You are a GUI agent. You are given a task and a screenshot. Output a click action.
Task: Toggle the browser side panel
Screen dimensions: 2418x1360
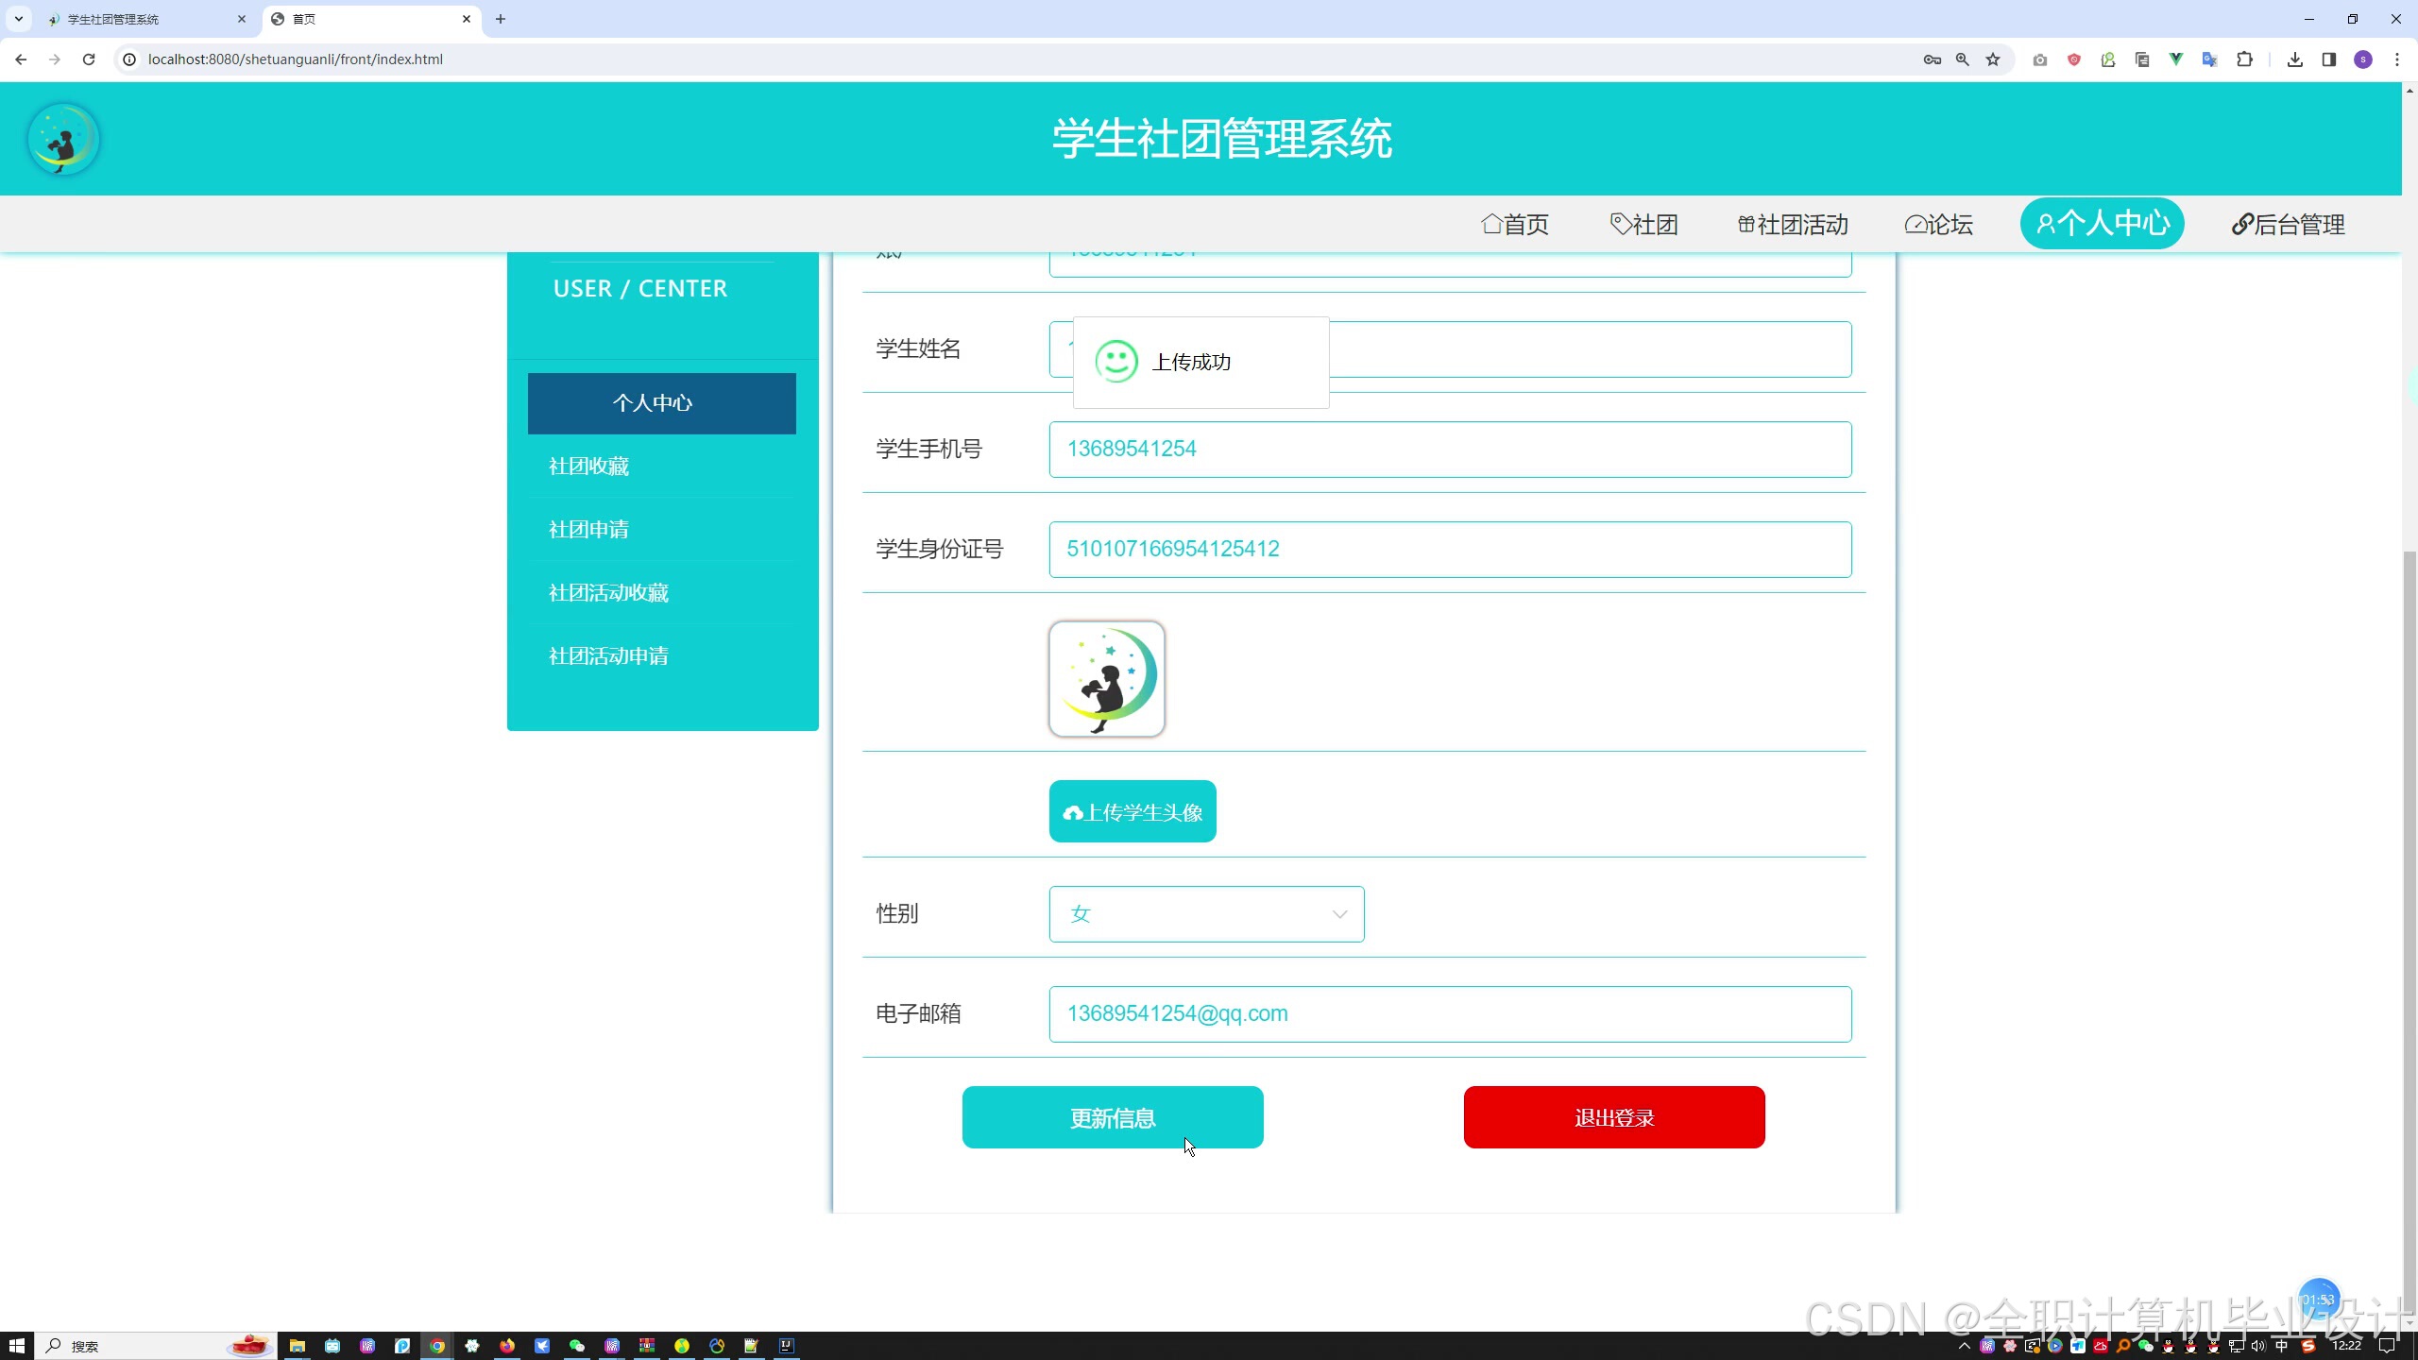[x=2328, y=59]
